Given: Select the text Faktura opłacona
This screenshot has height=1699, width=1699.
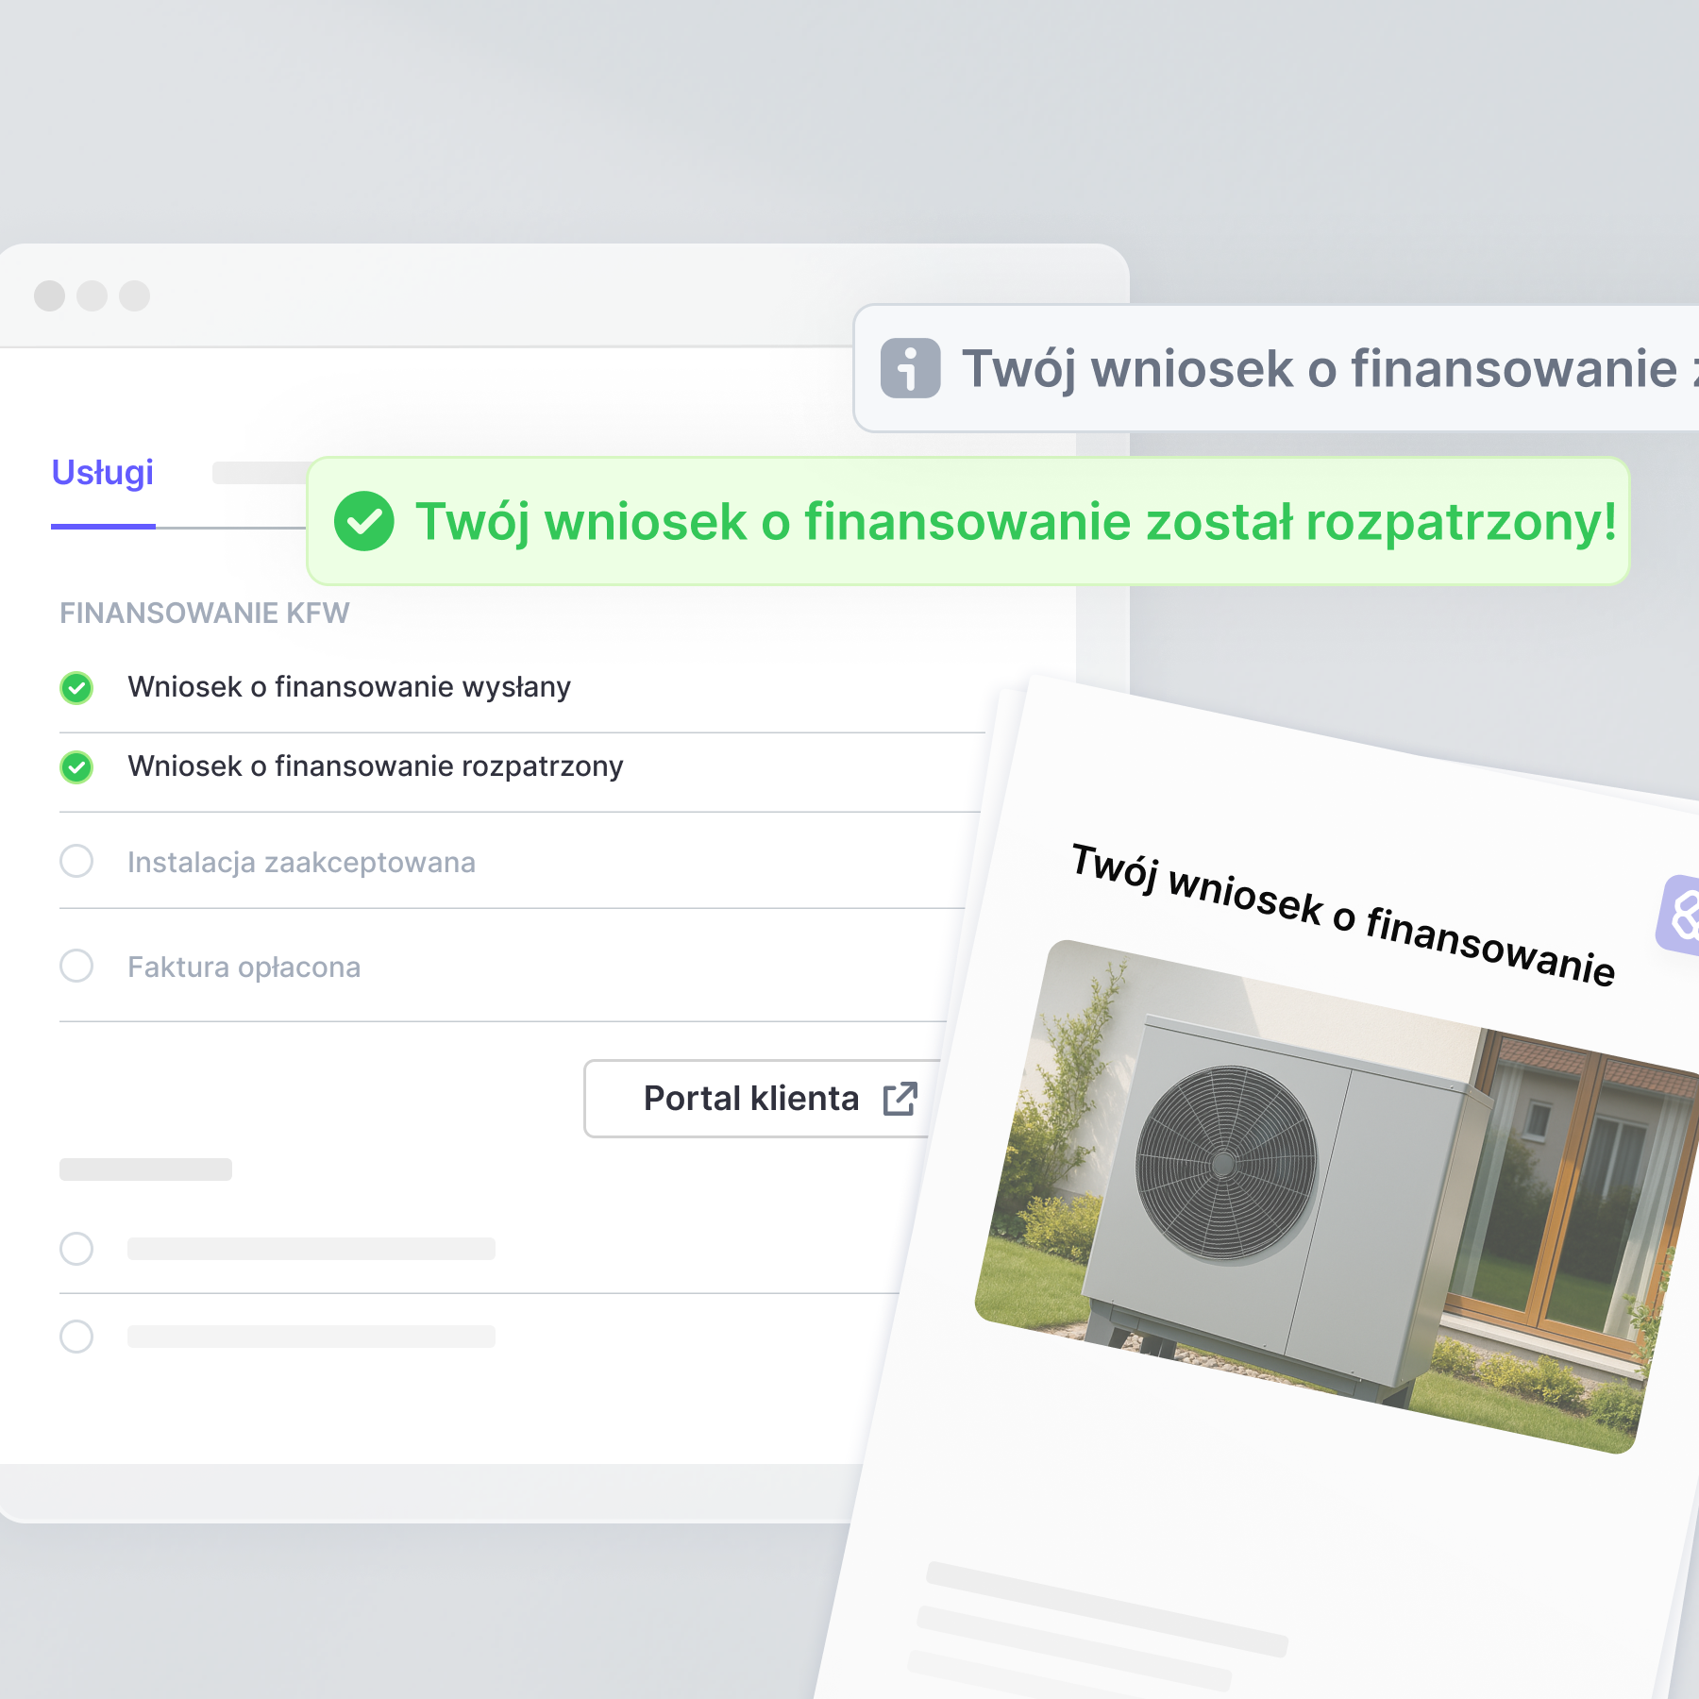Looking at the screenshot, I should (x=244, y=967).
